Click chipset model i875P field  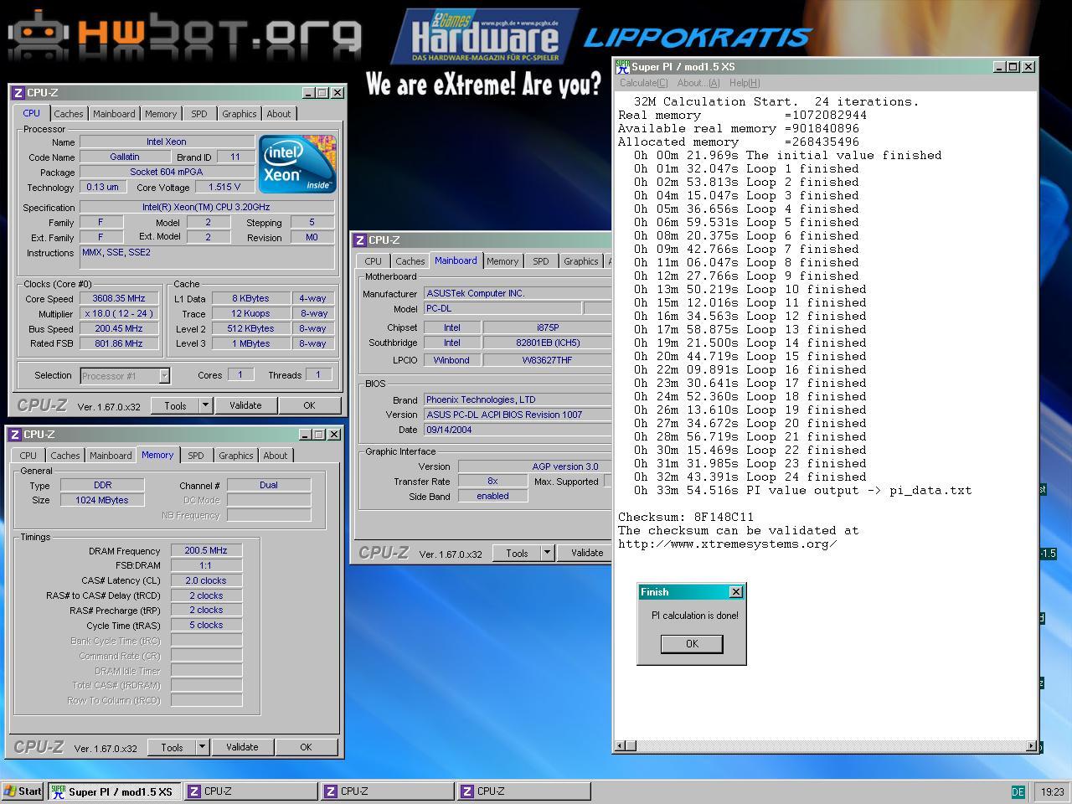click(548, 327)
